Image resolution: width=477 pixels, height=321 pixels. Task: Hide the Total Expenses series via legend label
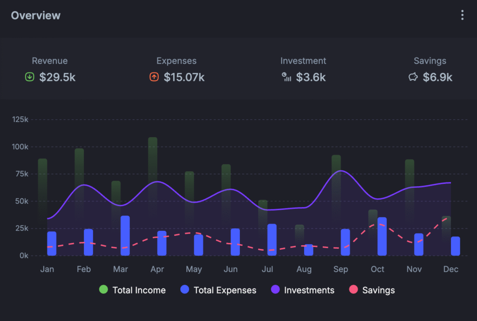click(x=225, y=290)
